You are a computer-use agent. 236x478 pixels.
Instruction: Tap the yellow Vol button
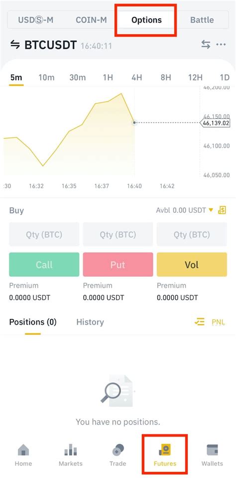tap(192, 264)
